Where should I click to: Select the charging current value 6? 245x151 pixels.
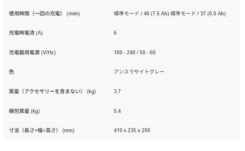tap(115, 33)
